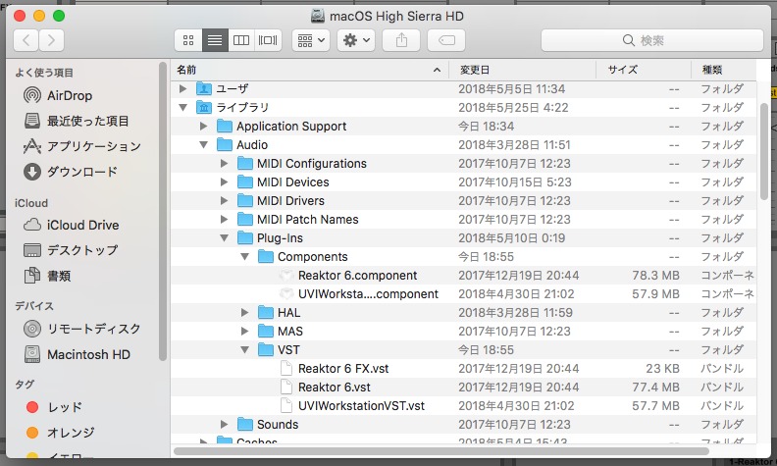
Task: Select the ユーザ folder icon
Action: pyautogui.click(x=204, y=88)
